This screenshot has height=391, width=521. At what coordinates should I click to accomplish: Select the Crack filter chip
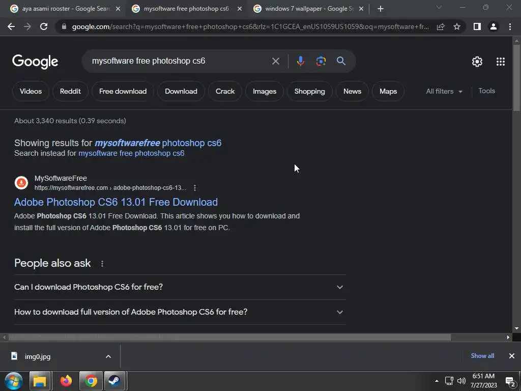coord(225,91)
